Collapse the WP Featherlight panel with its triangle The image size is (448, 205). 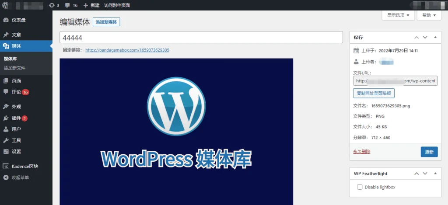435,174
